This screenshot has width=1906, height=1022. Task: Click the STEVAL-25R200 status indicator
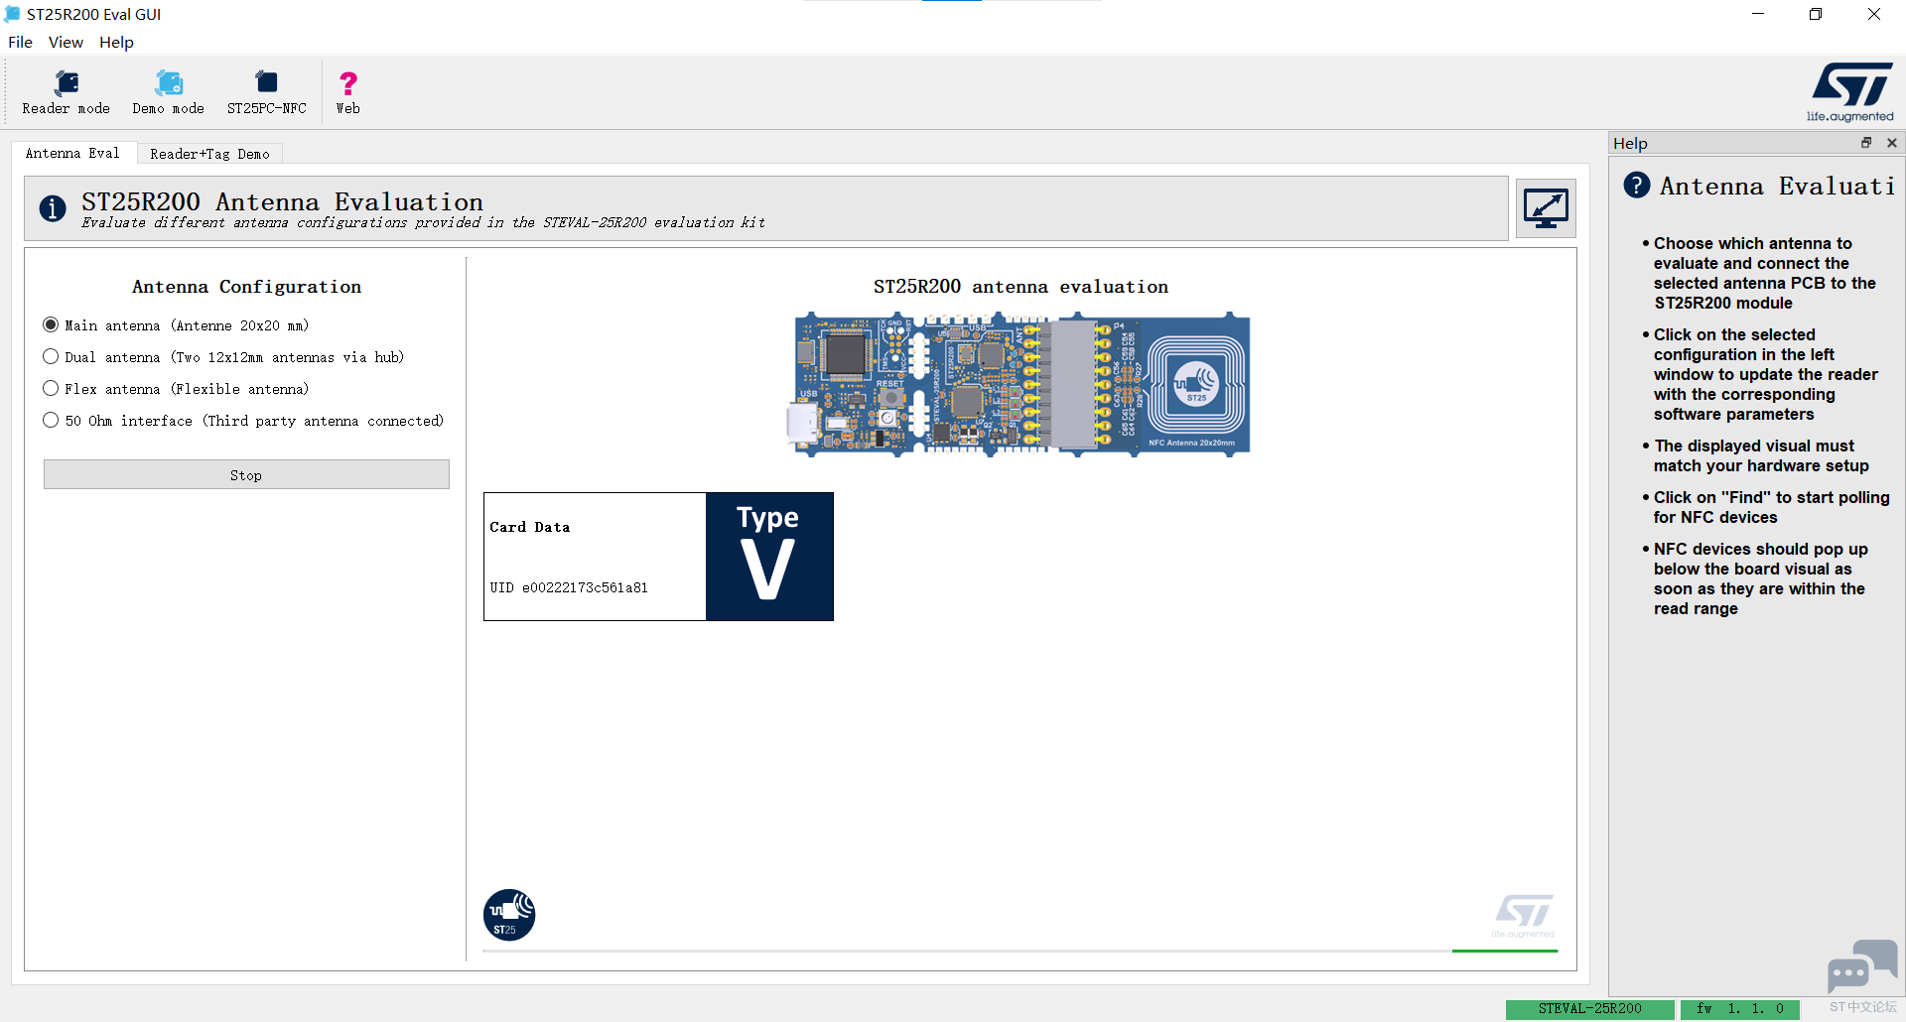pyautogui.click(x=1590, y=1009)
